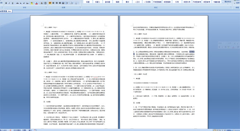Open the line spacing dropdown
The image size is (240, 131).
pos(67,3)
